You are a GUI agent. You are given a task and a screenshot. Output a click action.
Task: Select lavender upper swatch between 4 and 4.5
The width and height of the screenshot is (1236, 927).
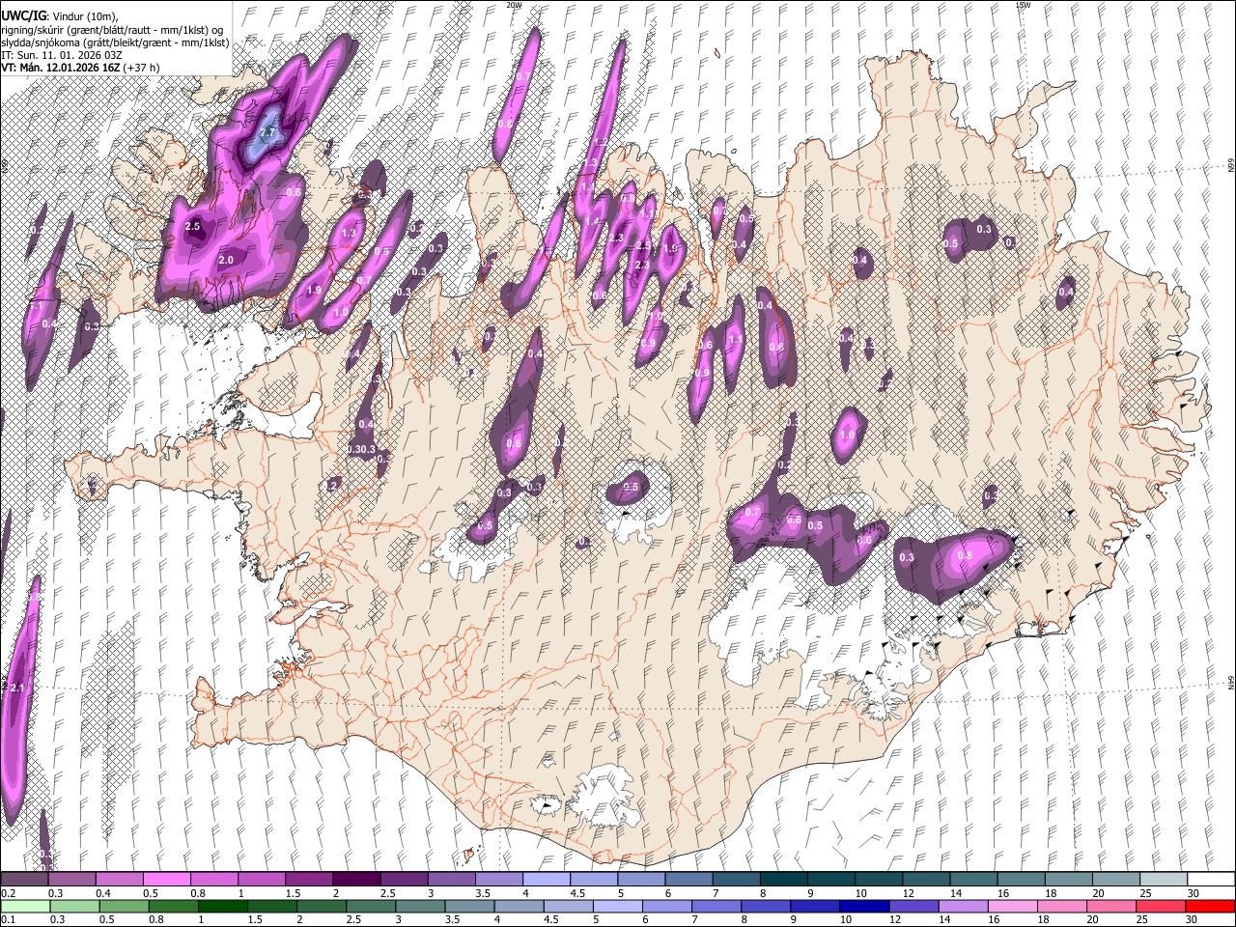(545, 880)
